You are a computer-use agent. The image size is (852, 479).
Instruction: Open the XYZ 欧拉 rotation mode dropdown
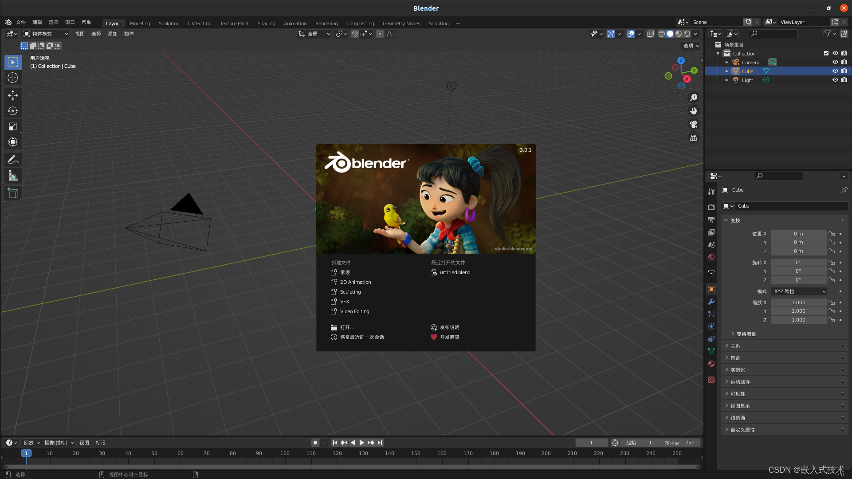tap(799, 291)
